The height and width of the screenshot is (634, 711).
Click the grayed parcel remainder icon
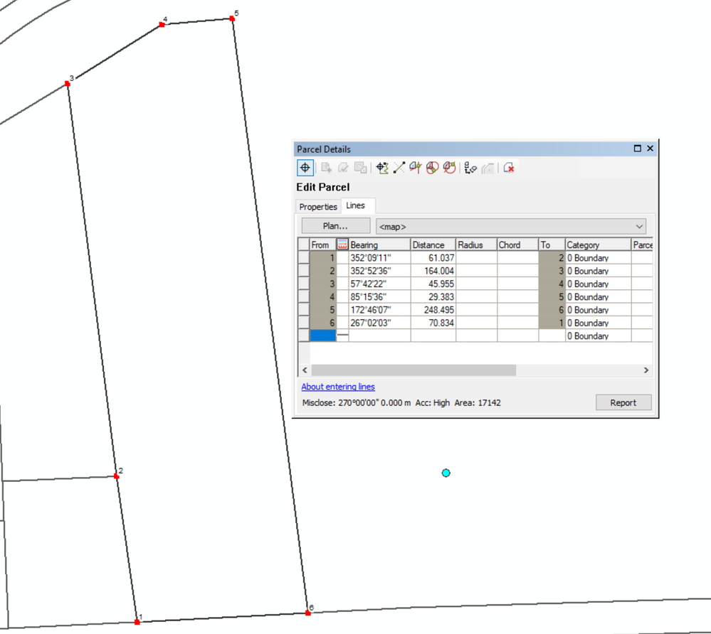[x=488, y=168]
